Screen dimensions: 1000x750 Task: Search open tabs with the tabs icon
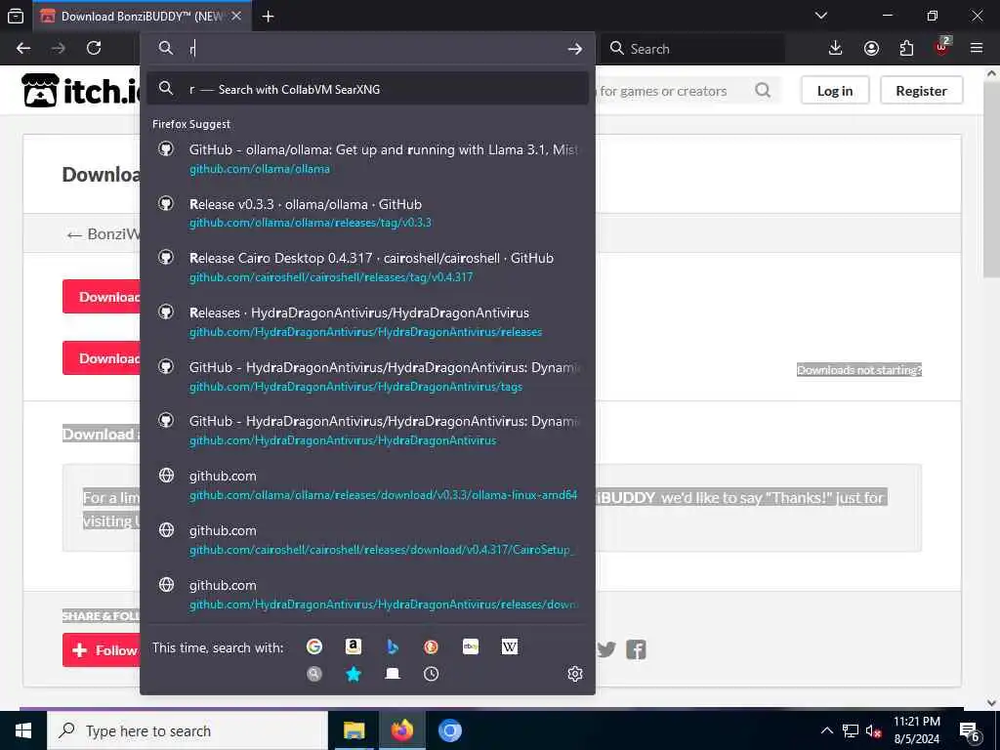tap(393, 674)
